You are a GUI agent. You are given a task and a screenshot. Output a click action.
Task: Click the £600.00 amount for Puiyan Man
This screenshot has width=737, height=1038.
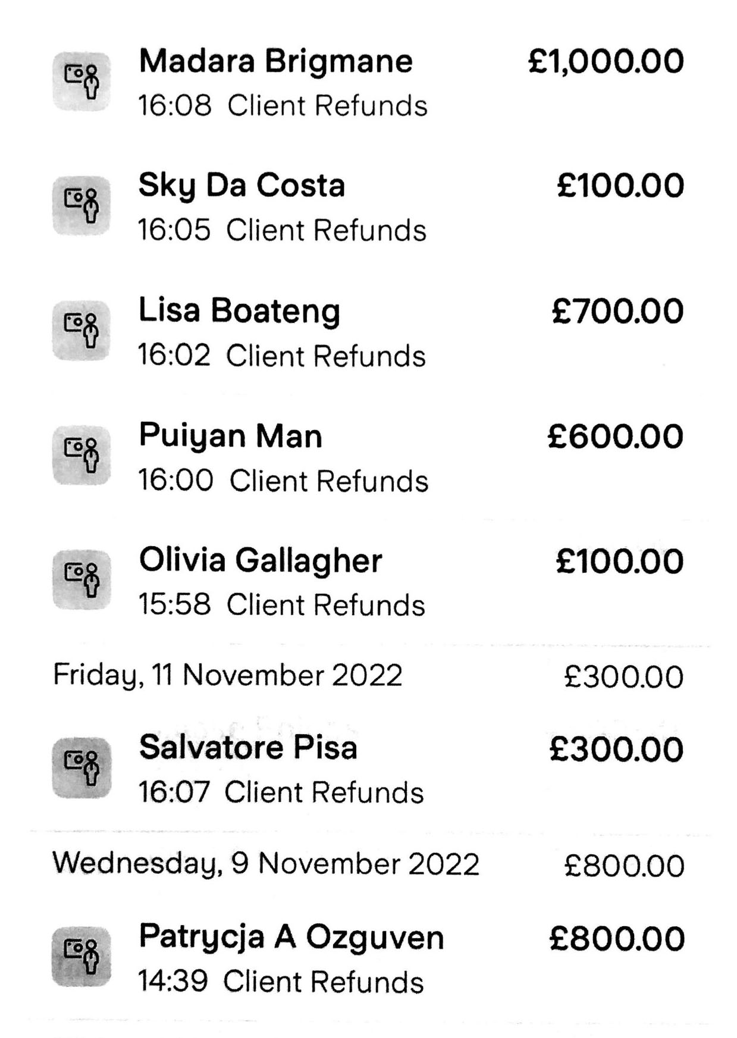pos(615,437)
